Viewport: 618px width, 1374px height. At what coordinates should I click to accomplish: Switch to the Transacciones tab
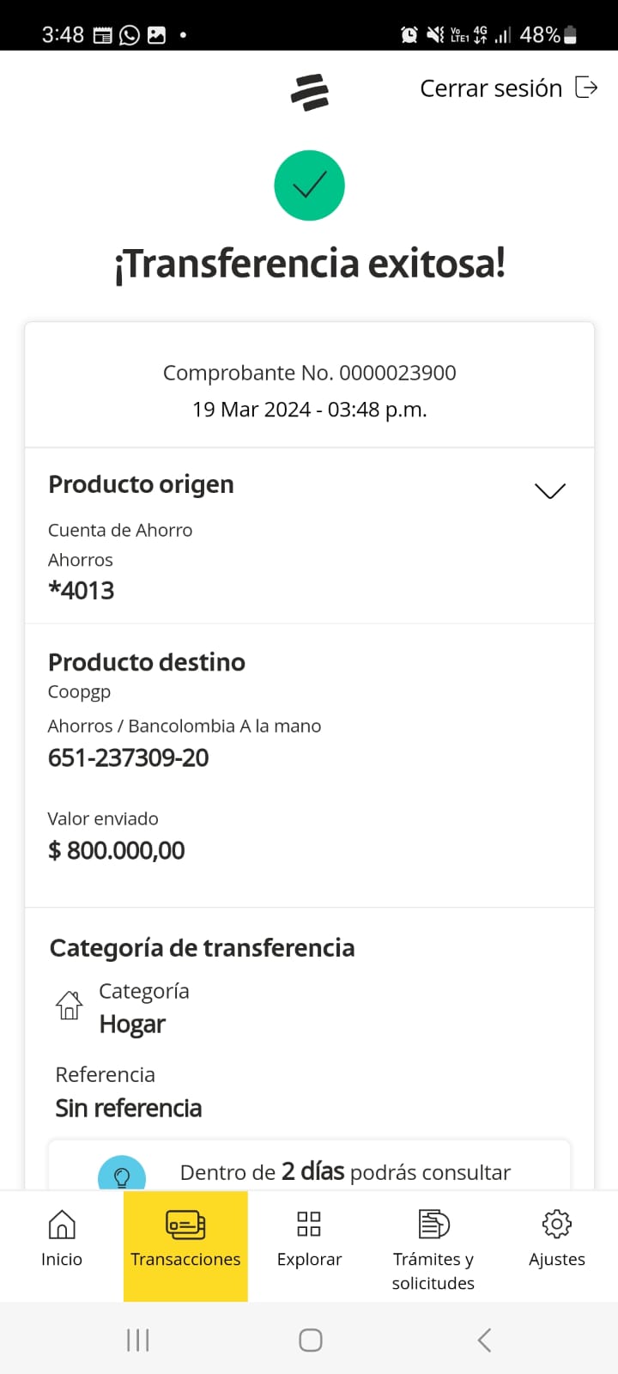click(x=185, y=1238)
